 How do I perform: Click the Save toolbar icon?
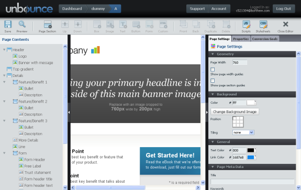[x=8, y=27]
